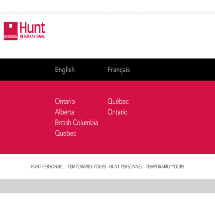Open Quebec under the English column
The height and width of the screenshot is (215, 215).
(65, 133)
